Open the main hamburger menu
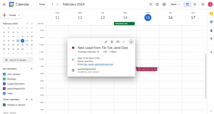The image size is (214, 114). (x=4, y=4)
